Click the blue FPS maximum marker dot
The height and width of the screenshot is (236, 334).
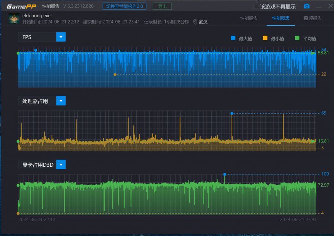(x=36, y=50)
